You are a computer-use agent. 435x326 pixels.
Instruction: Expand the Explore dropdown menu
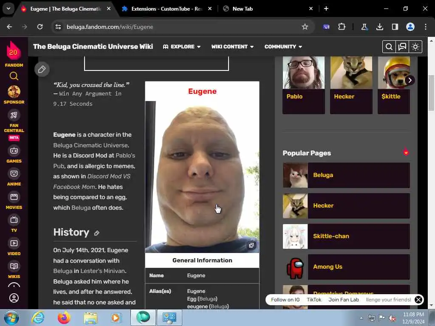click(182, 47)
